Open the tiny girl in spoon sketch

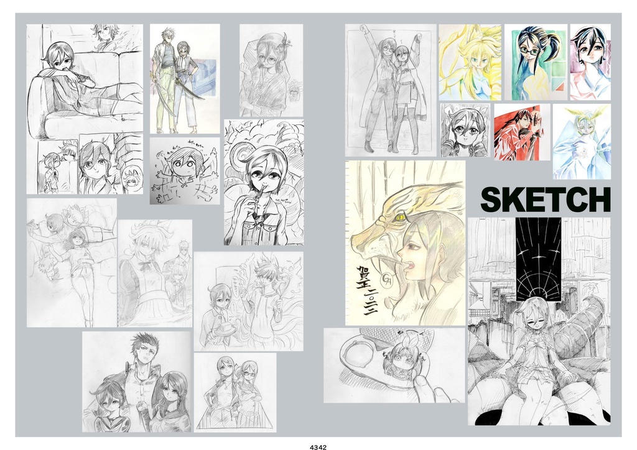pyautogui.click(x=394, y=365)
